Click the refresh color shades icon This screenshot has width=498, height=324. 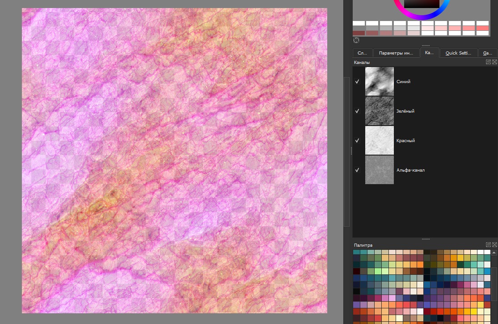[356, 40]
